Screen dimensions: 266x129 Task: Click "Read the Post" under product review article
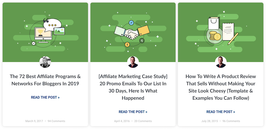click(x=221, y=112)
